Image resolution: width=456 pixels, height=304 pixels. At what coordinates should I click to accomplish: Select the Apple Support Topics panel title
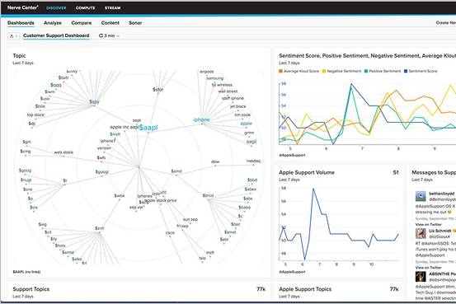[x=305, y=289]
